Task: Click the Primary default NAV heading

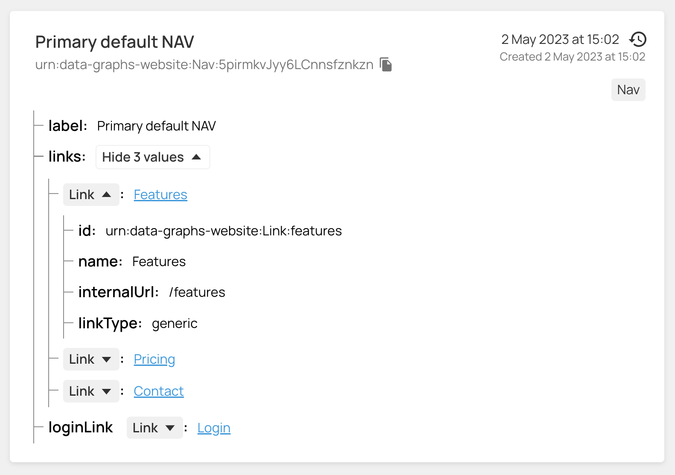Action: (x=114, y=42)
